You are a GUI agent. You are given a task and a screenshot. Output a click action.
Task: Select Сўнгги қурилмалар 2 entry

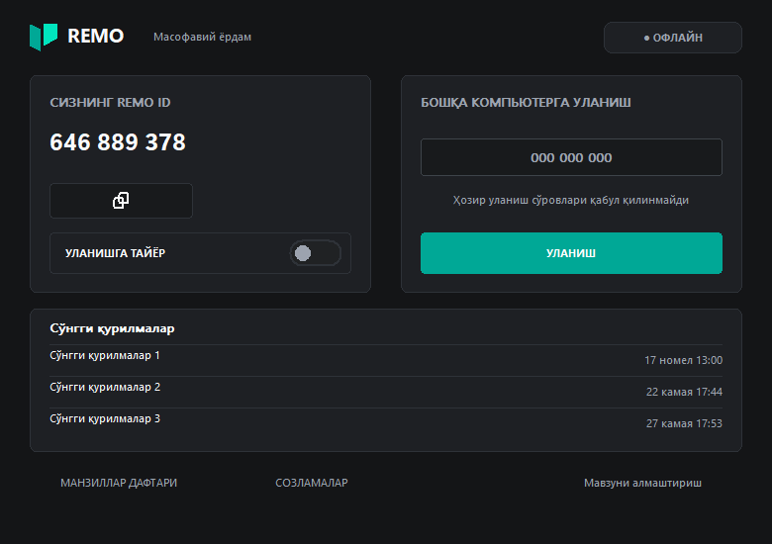tap(386, 392)
